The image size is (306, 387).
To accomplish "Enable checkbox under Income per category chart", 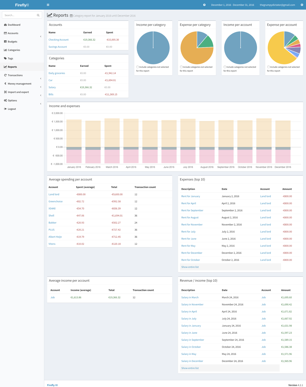I will (x=137, y=67).
